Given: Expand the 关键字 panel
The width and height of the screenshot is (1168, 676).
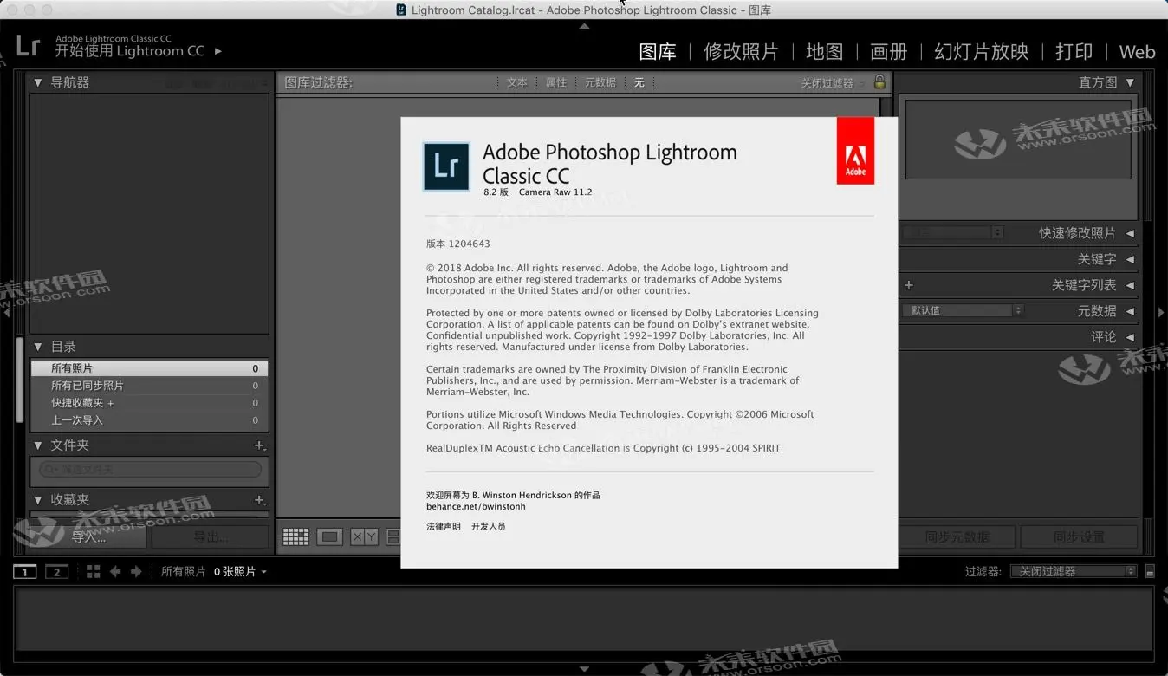Looking at the screenshot, I should pos(1130,259).
